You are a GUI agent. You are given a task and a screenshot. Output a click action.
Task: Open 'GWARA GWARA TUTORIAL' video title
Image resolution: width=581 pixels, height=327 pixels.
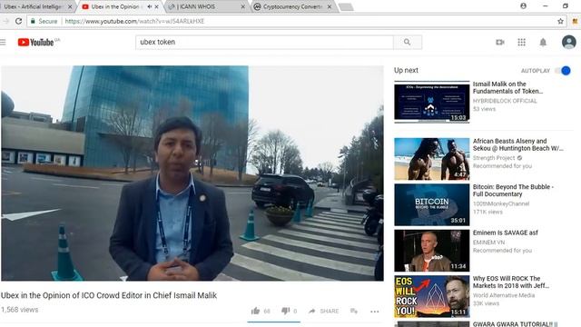click(515, 324)
